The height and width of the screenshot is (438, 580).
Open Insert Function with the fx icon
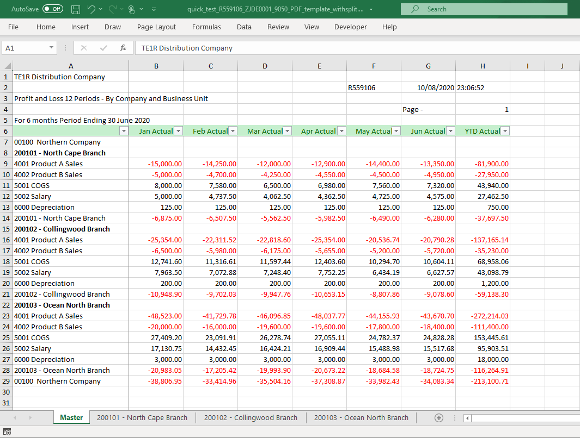123,48
